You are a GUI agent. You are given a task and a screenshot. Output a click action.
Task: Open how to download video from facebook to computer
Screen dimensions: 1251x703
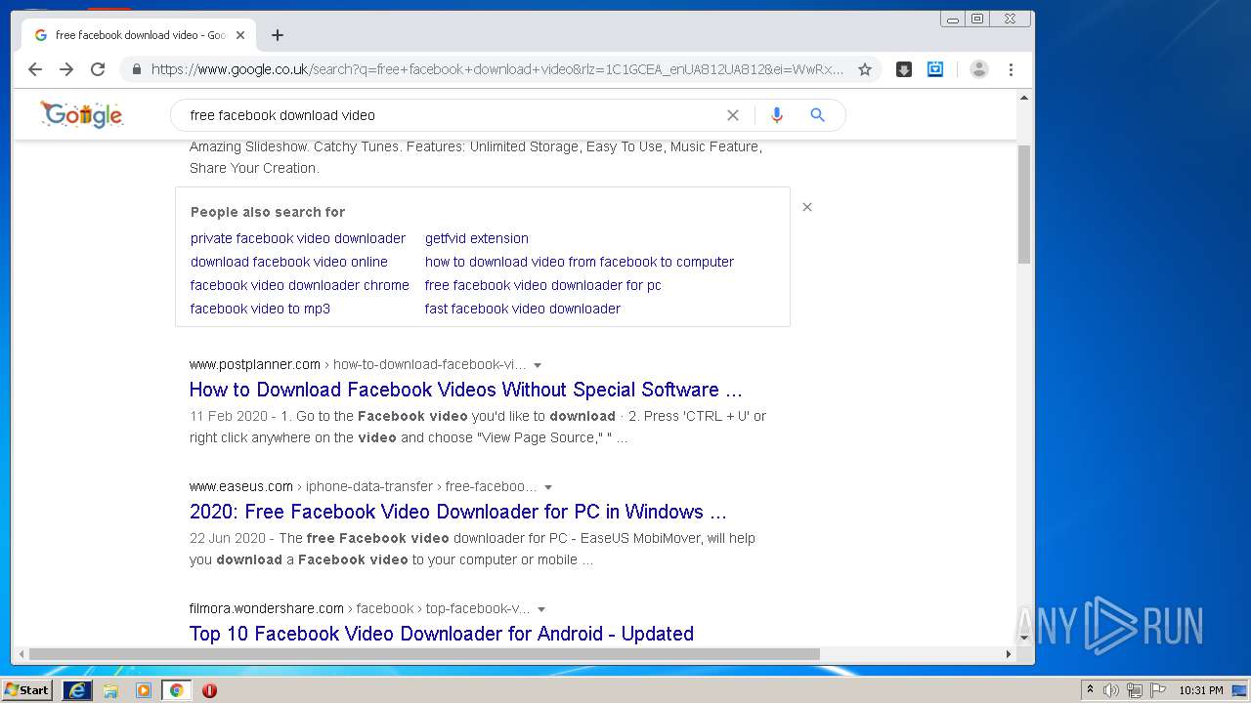pos(580,262)
